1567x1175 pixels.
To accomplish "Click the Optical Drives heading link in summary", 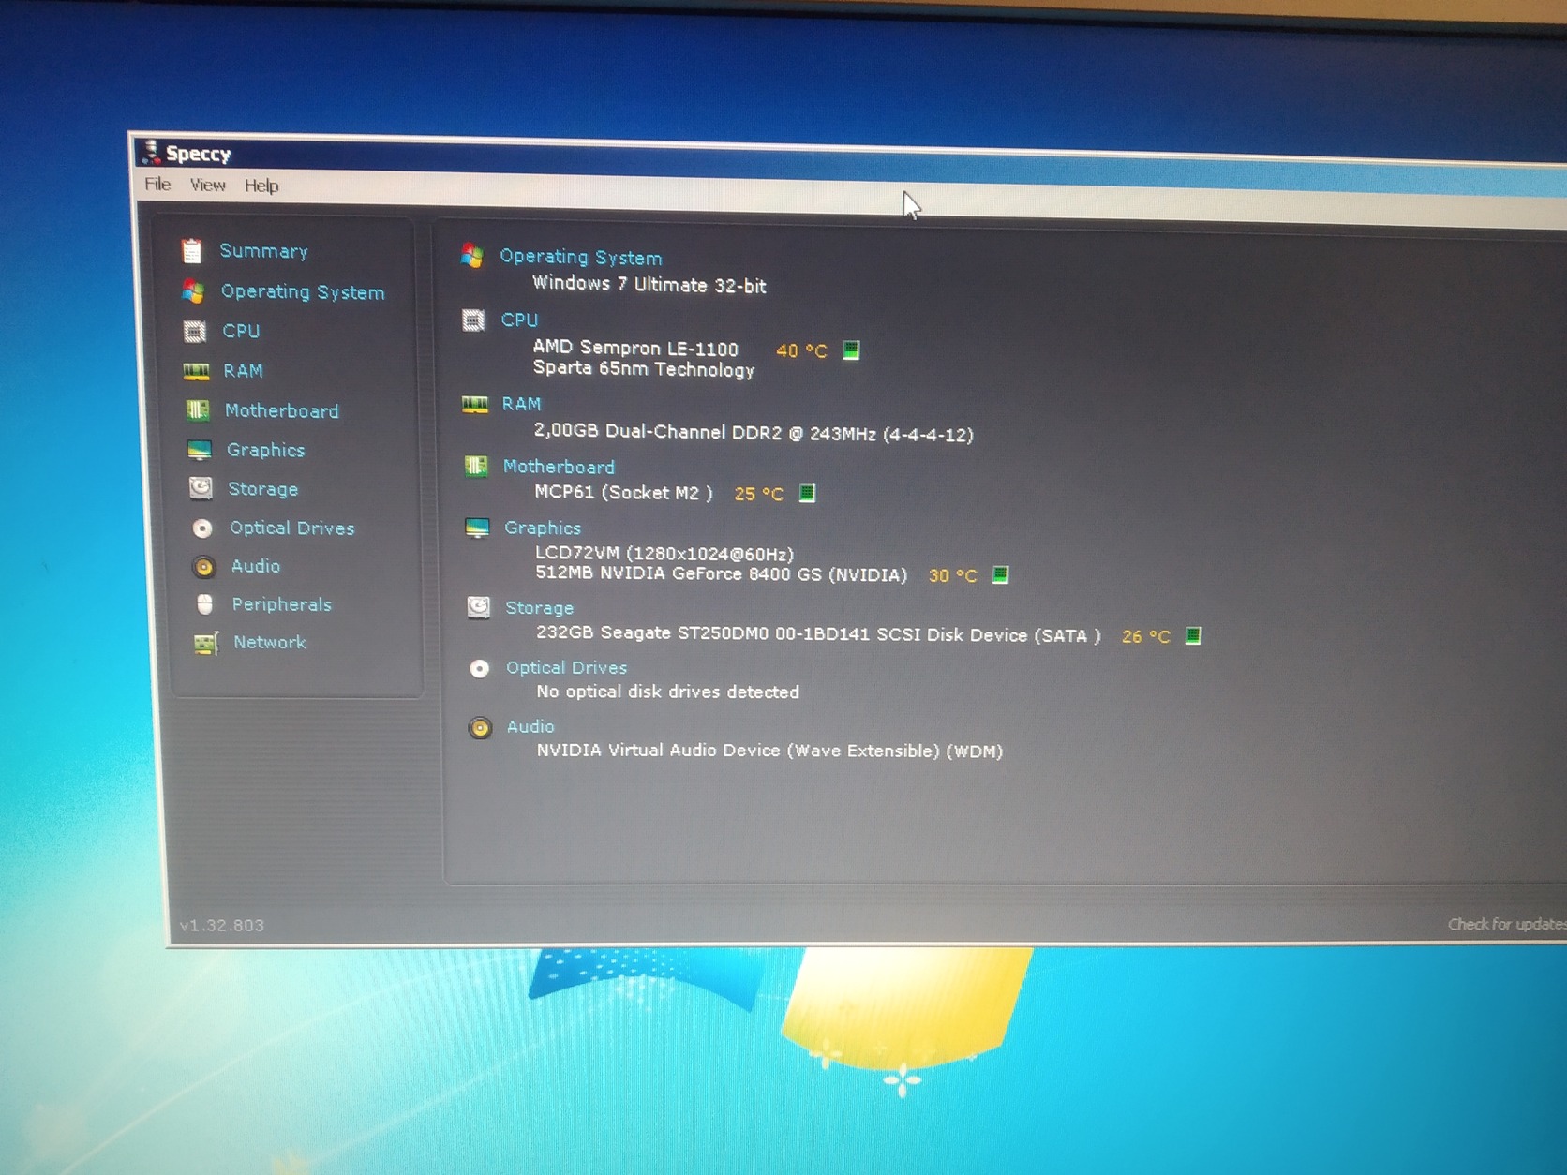I will (567, 667).
